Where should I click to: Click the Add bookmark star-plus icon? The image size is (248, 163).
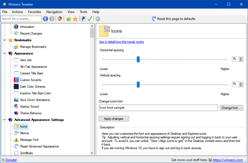(69, 19)
